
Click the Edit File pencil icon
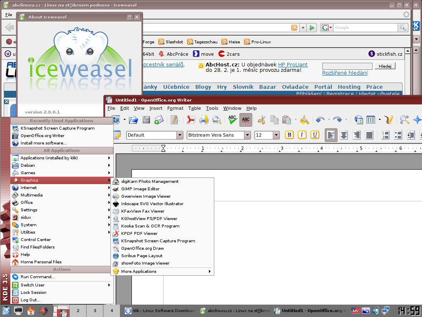point(174,120)
